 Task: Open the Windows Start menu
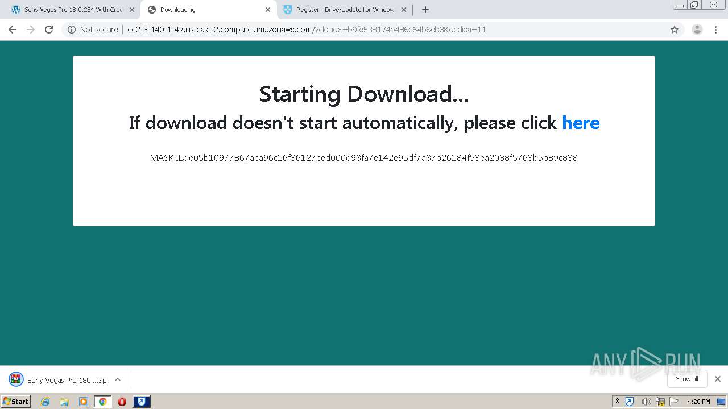pyautogui.click(x=16, y=401)
